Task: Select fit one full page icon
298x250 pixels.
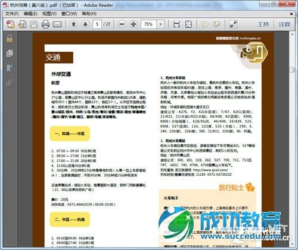Action: 188,24
